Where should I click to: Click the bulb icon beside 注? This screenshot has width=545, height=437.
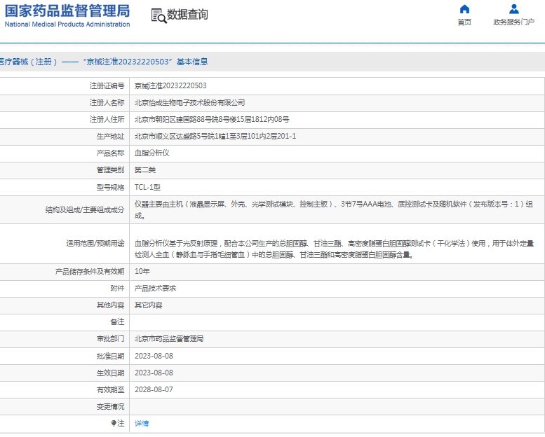pyautogui.click(x=114, y=423)
